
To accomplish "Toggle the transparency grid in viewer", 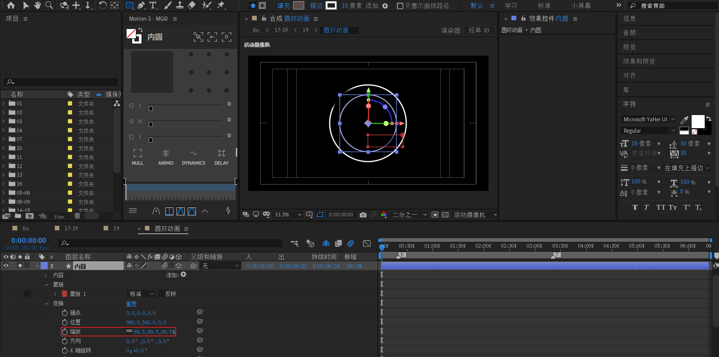I will tap(445, 215).
